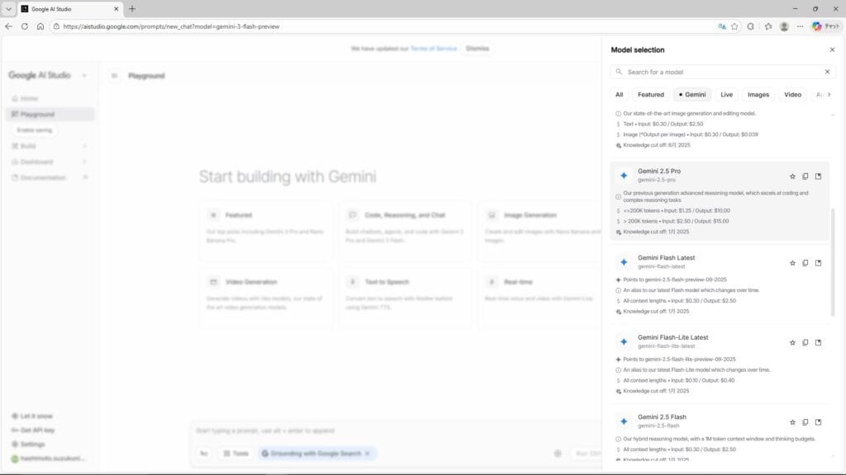Screen dimensions: 846x475
Task: Star the Gemini Flash-Lite Latest model
Action: [792, 342]
